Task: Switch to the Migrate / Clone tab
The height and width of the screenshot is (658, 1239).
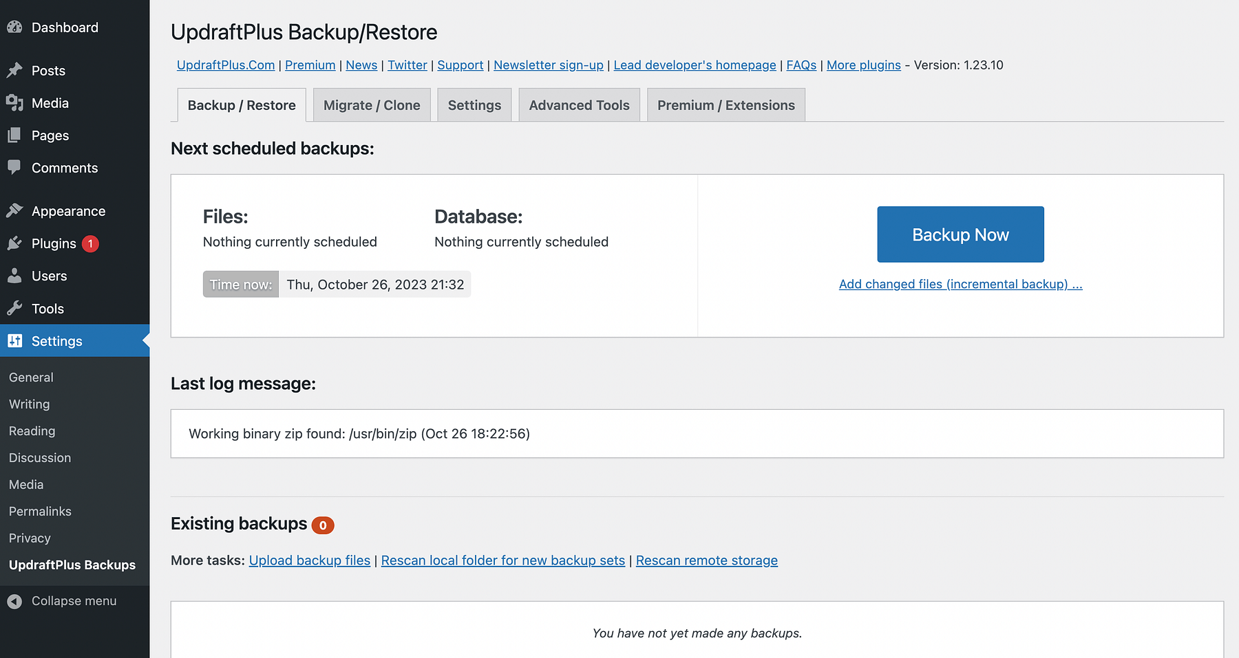Action: click(x=371, y=105)
